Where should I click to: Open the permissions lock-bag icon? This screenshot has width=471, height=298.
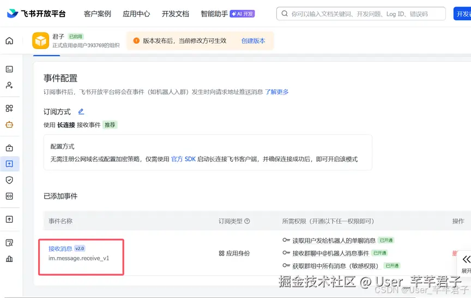(9, 148)
